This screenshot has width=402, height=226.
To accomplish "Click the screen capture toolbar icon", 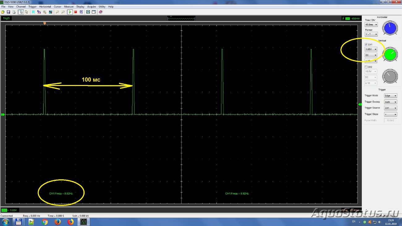I will pyautogui.click(x=88, y=12).
